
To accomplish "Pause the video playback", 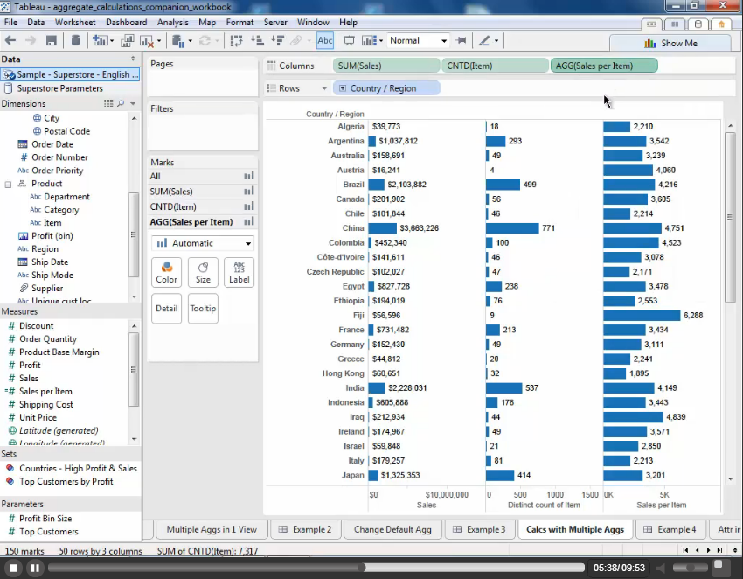I will tap(35, 568).
